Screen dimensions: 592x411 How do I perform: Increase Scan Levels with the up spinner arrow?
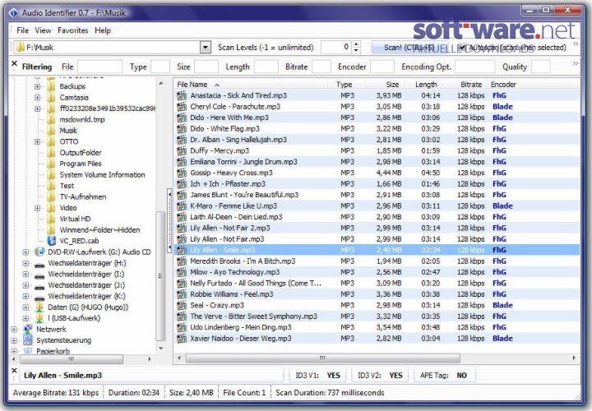click(x=356, y=44)
